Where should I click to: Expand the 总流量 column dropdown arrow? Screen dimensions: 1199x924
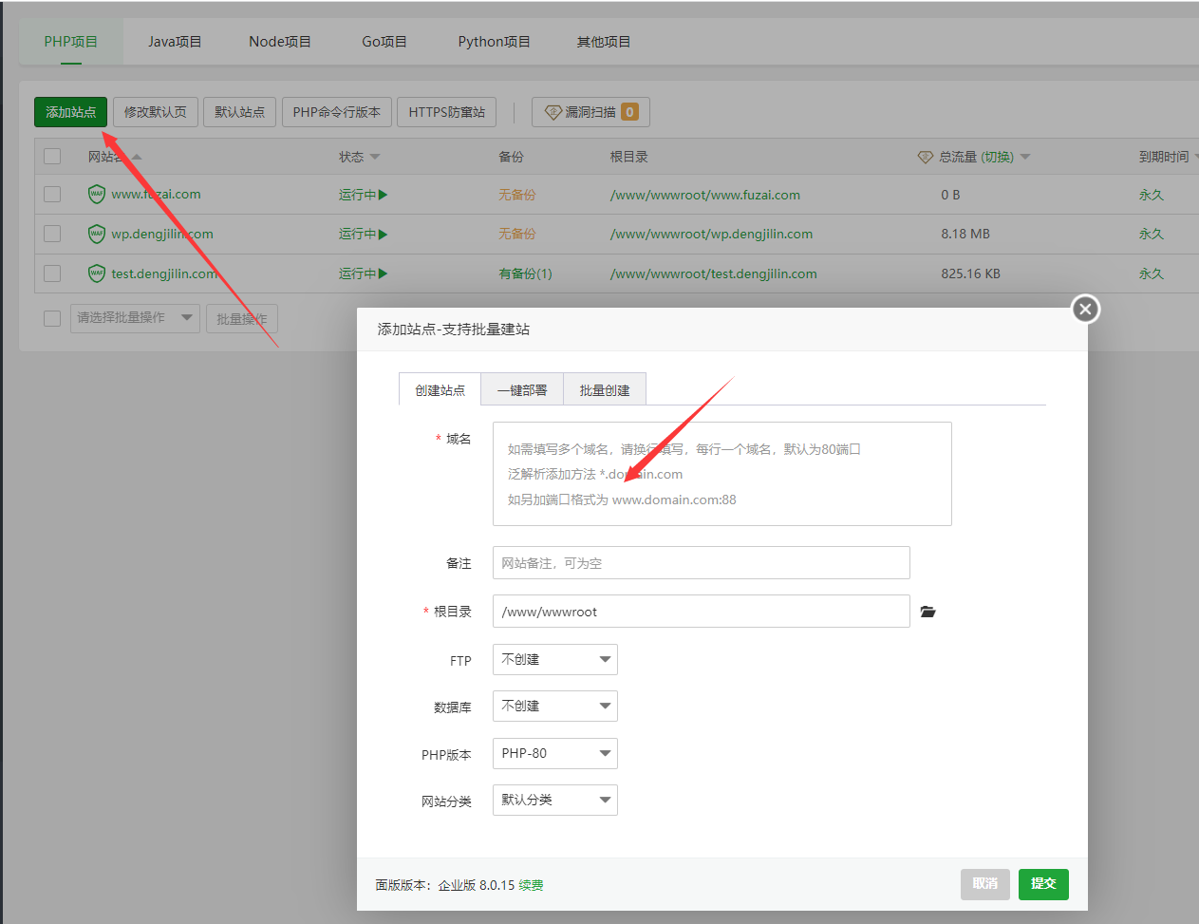tap(1025, 157)
